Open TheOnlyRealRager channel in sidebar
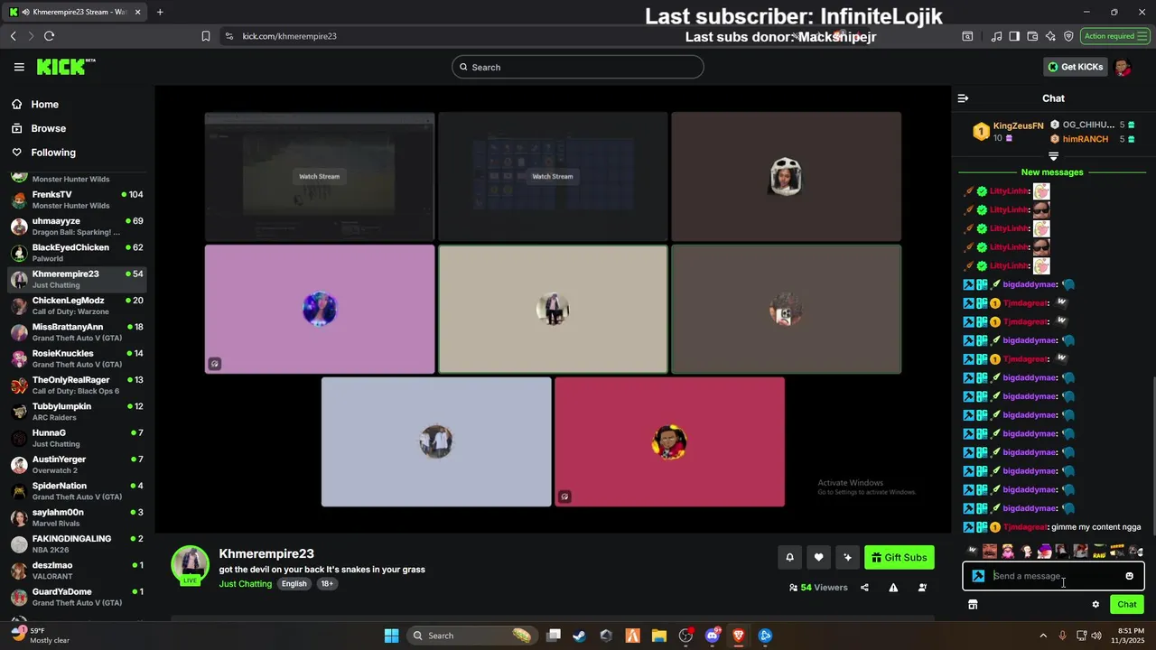 click(x=77, y=385)
